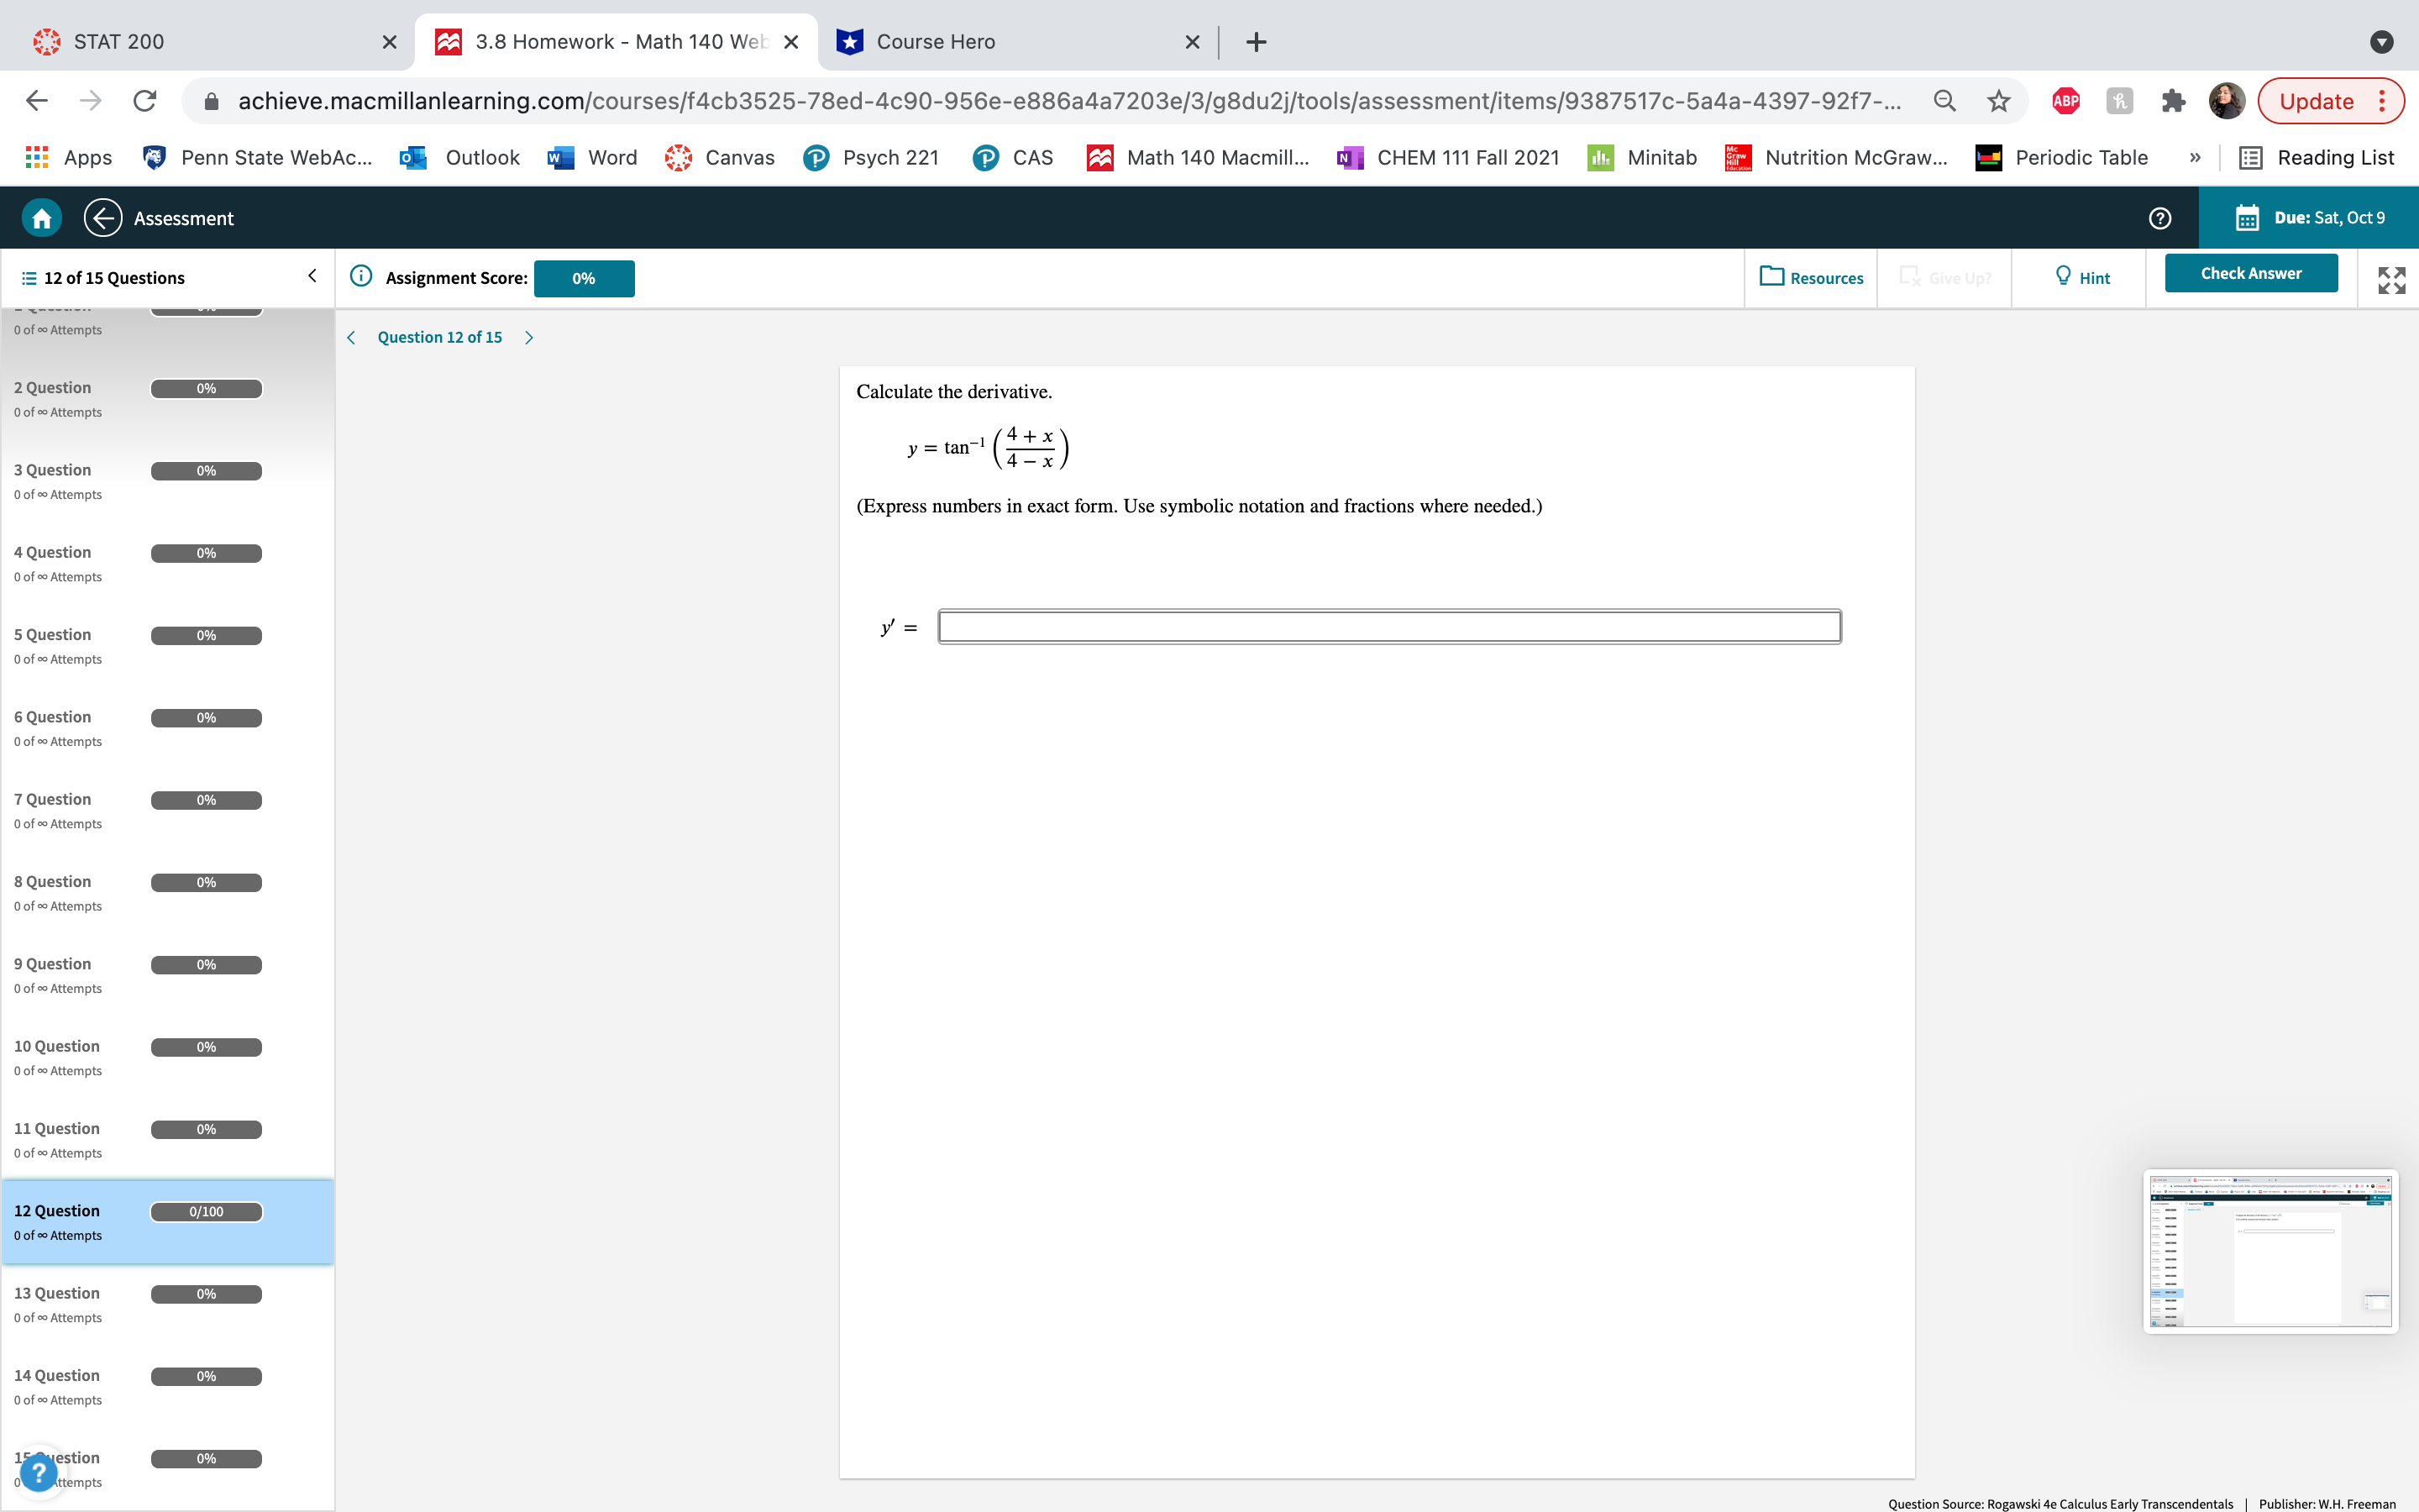Click the assignment score info icon
2419x1512 pixels.
pyautogui.click(x=361, y=277)
